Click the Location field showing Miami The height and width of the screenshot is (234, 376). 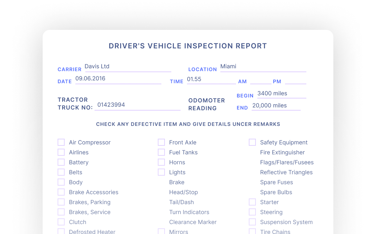[x=263, y=67]
